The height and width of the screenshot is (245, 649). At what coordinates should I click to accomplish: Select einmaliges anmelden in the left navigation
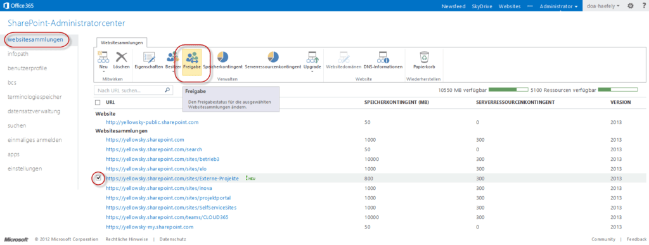click(x=35, y=140)
